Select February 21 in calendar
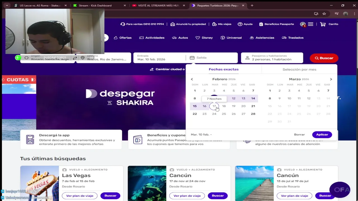This screenshot has width=358, height=201. 253,106
